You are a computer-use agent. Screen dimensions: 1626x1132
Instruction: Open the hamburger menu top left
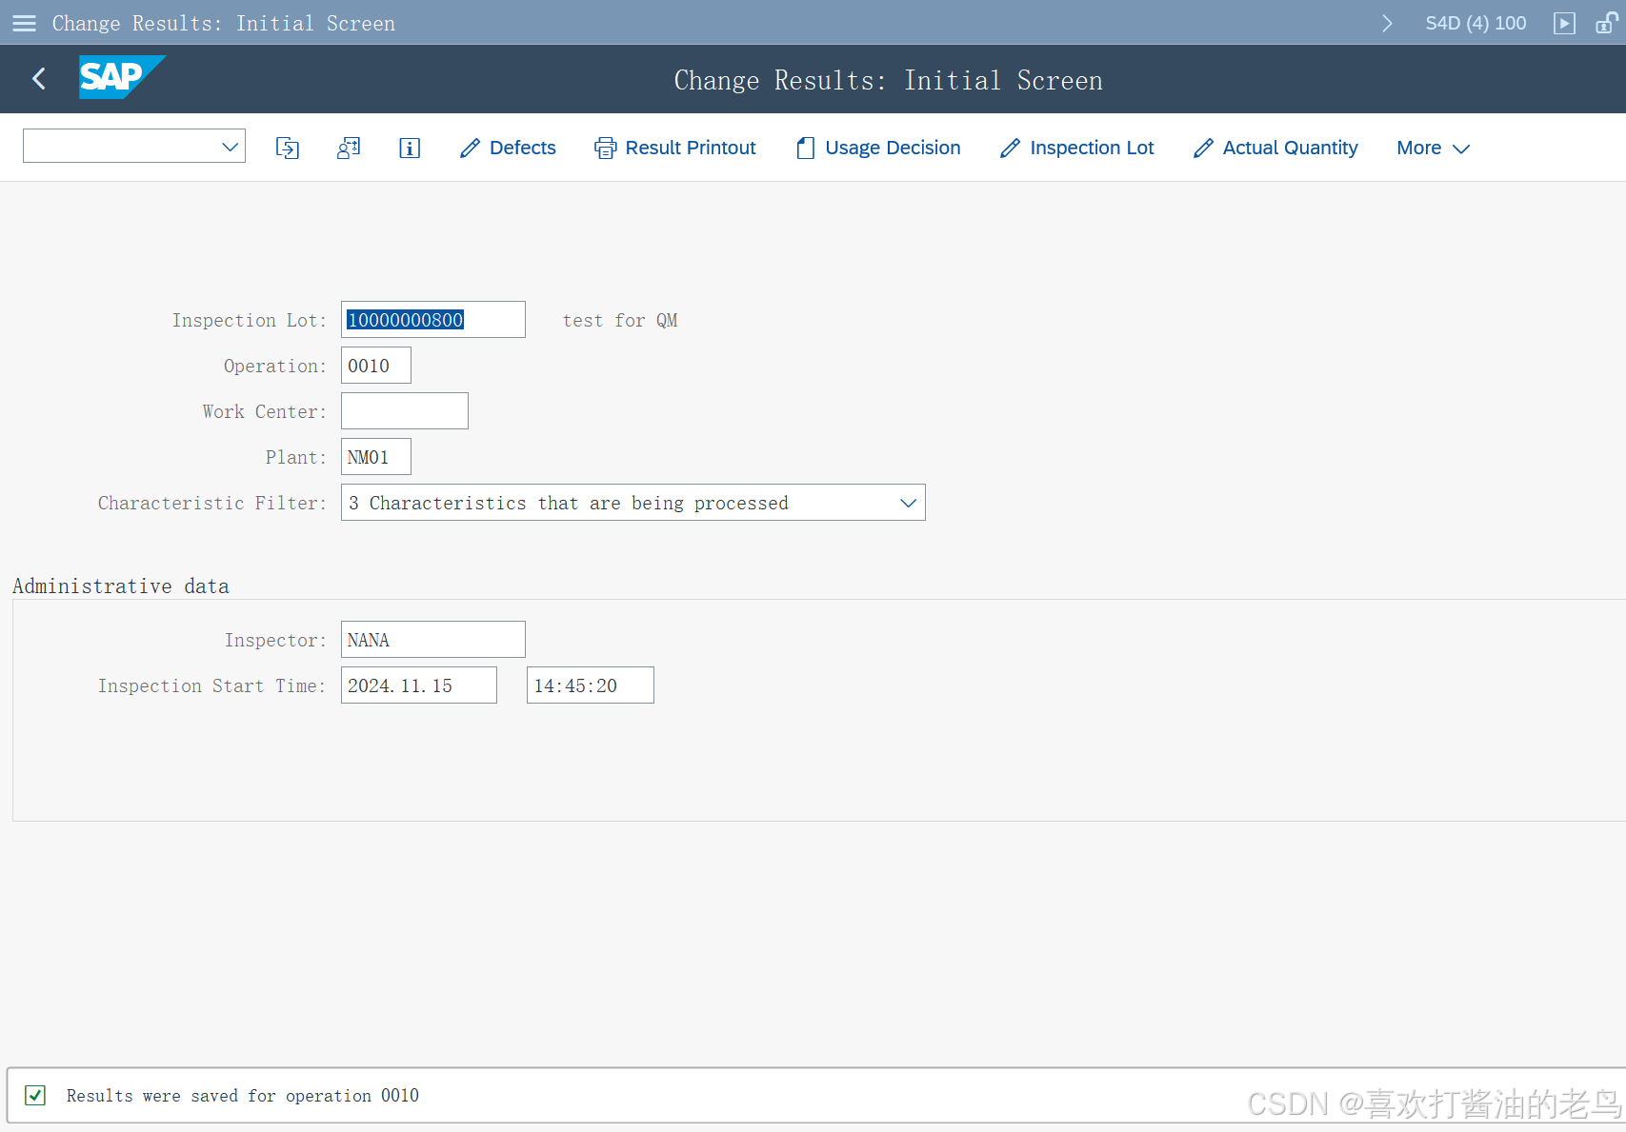[x=24, y=23]
